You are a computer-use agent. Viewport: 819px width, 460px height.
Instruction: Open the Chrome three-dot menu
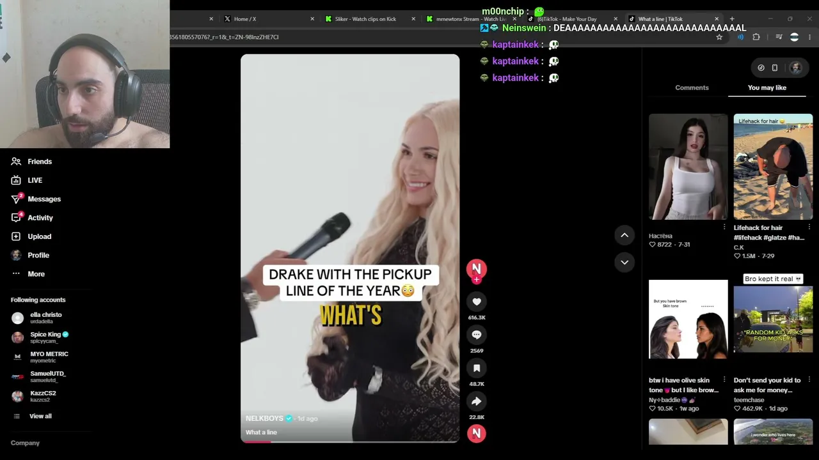click(x=810, y=37)
